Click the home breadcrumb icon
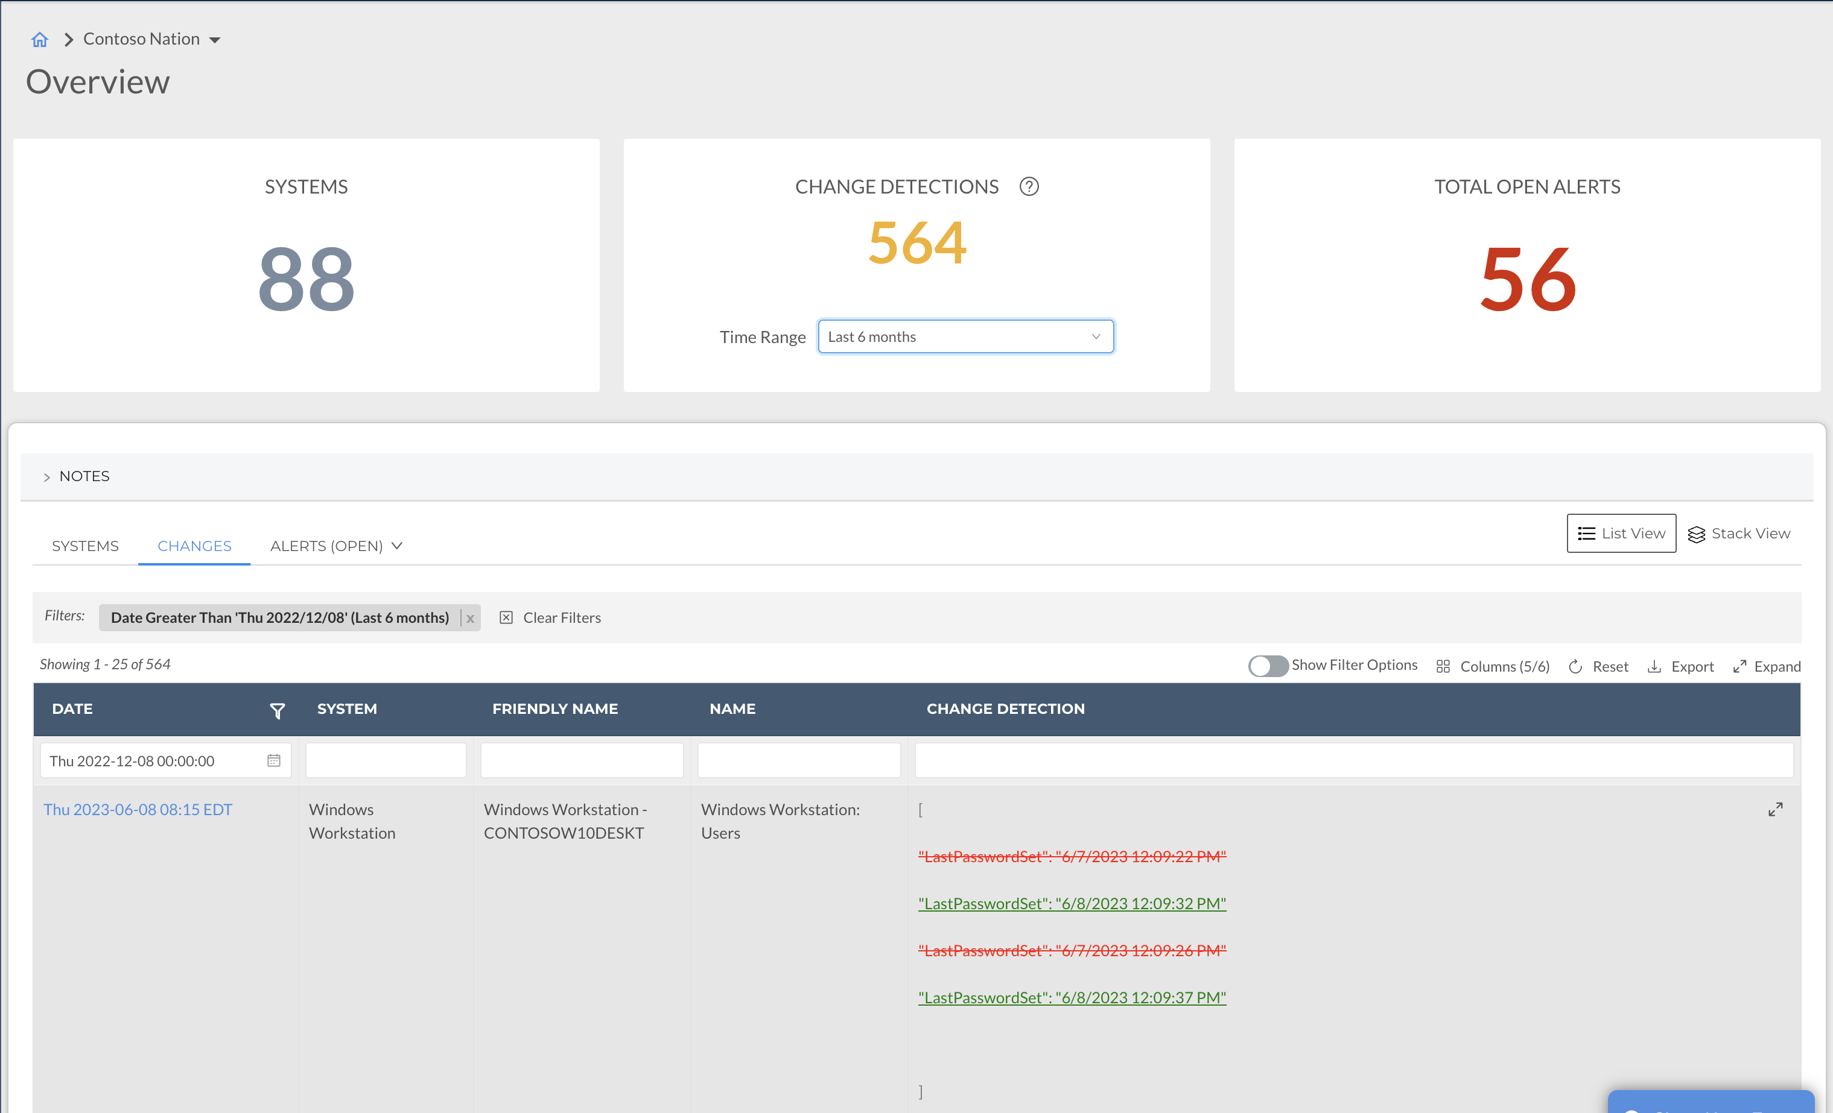 [39, 39]
